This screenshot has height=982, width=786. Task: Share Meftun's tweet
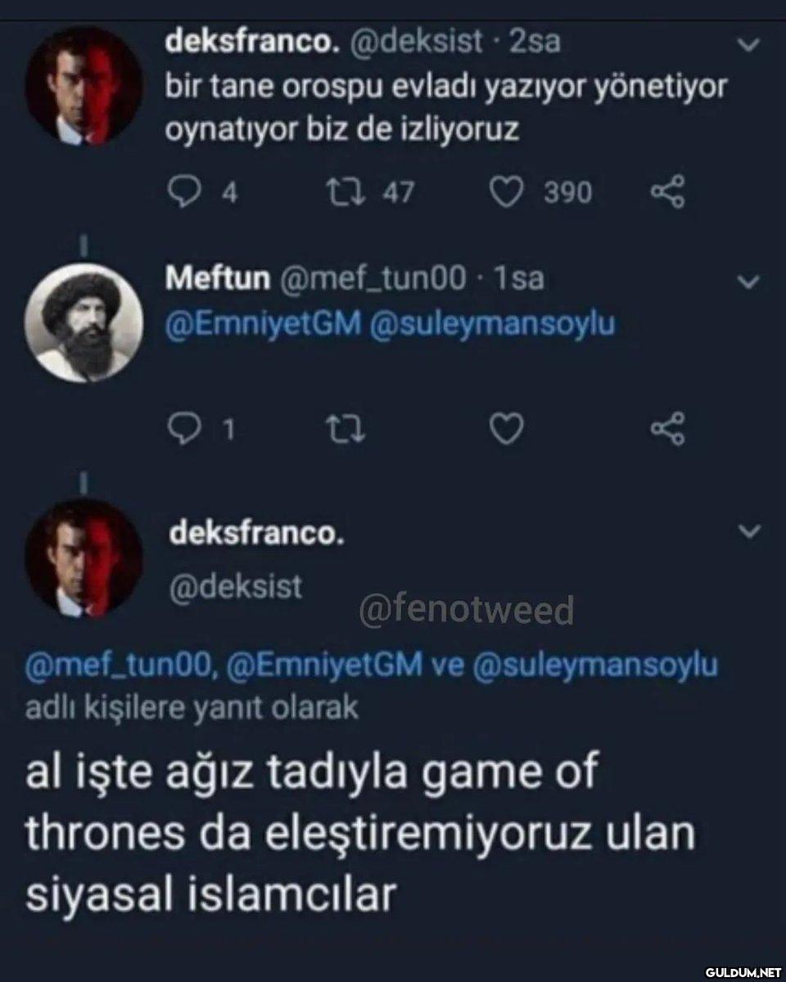[x=666, y=429]
